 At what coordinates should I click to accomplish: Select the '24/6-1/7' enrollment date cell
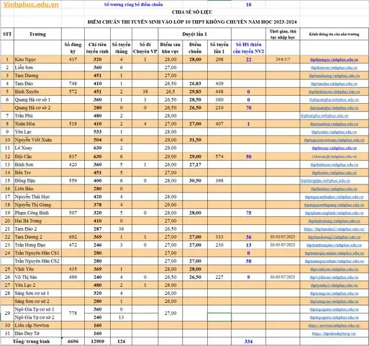(283, 59)
